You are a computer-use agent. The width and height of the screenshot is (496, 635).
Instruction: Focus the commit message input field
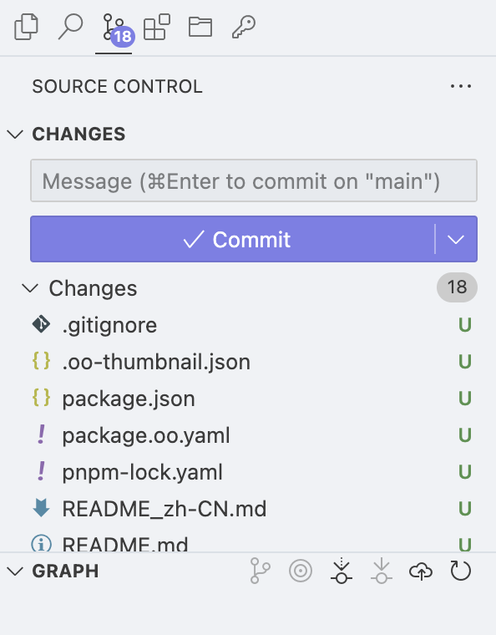pyautogui.click(x=254, y=180)
